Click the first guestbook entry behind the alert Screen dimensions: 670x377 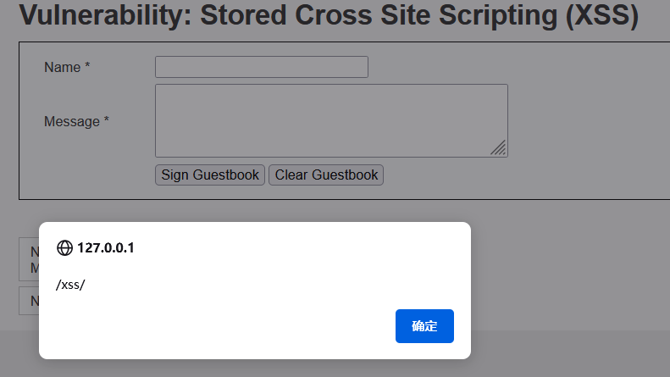[29, 259]
